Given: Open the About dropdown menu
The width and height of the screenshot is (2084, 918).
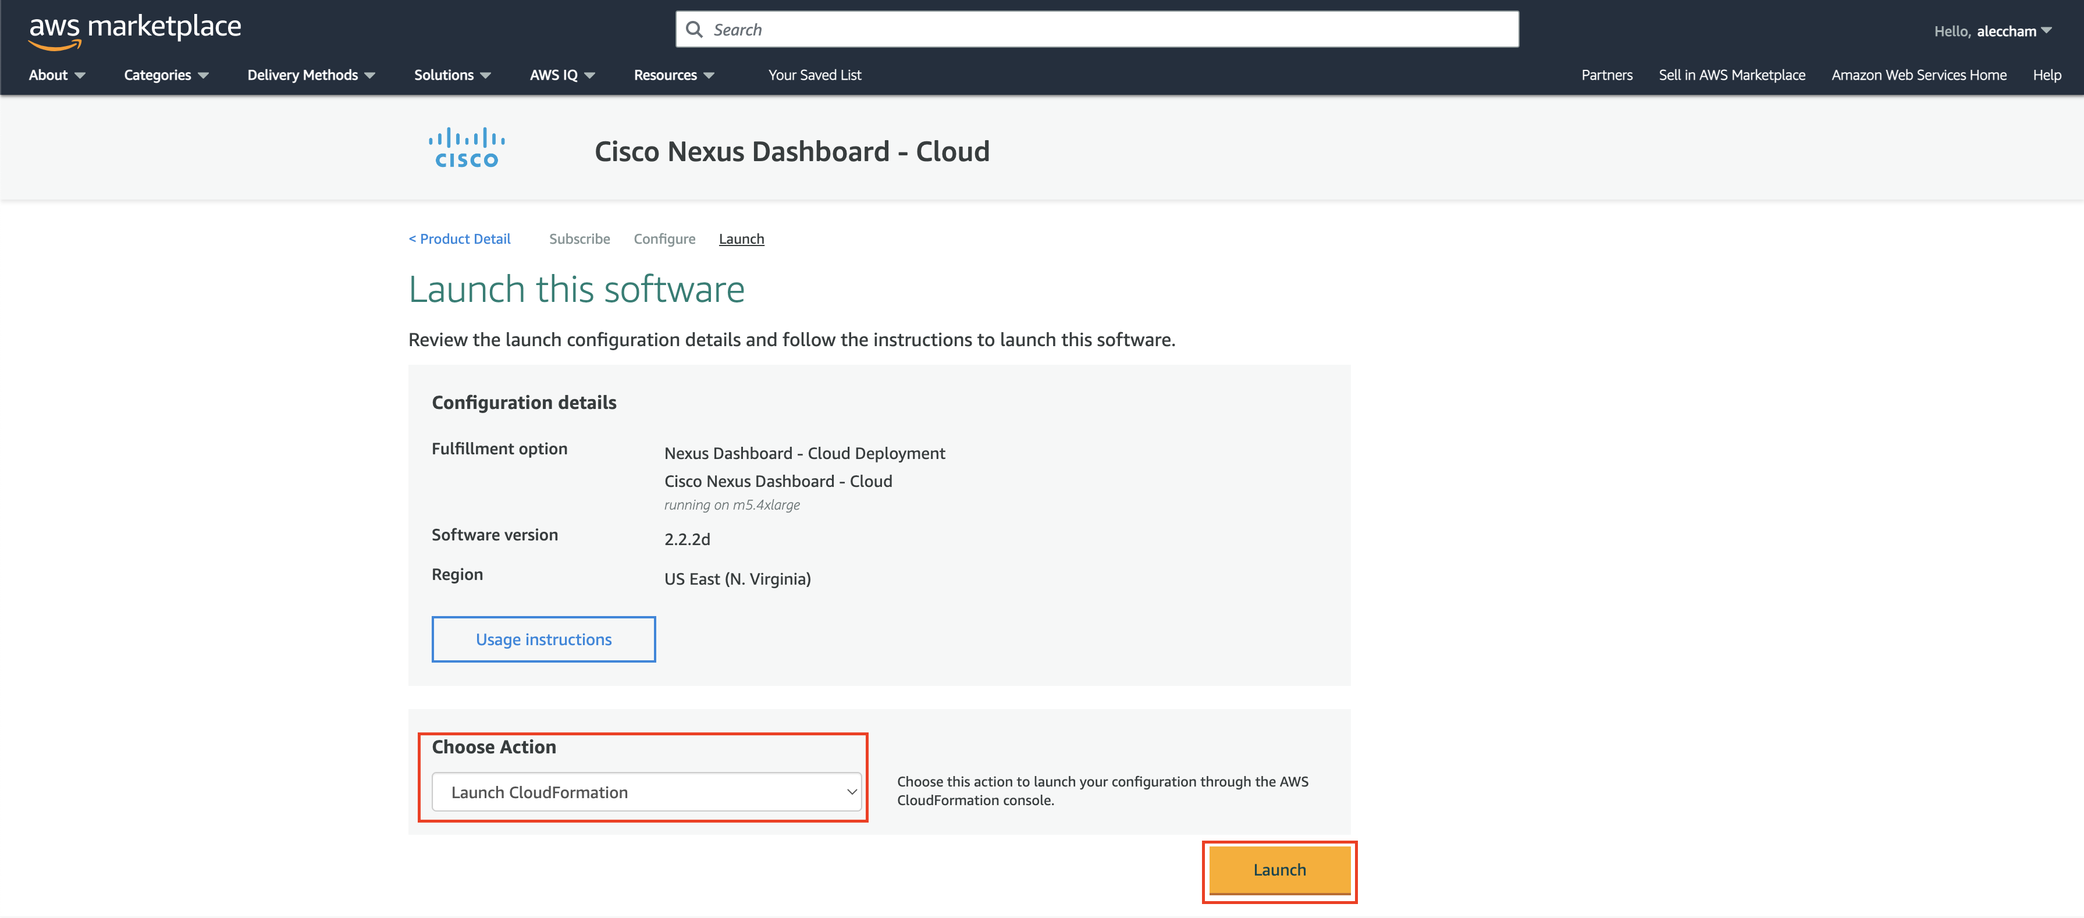Looking at the screenshot, I should pos(56,75).
